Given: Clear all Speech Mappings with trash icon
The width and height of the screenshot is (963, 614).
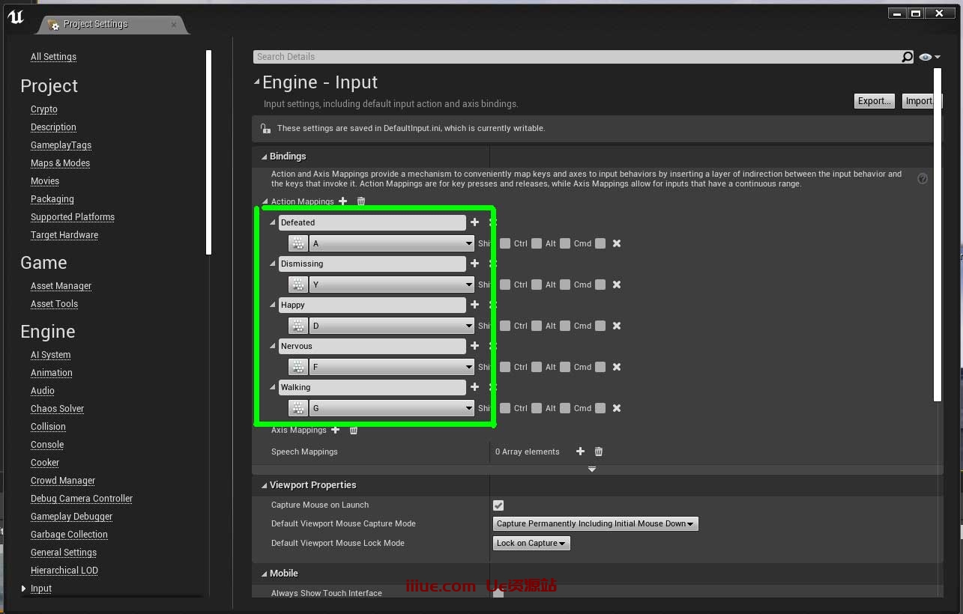Looking at the screenshot, I should point(599,452).
